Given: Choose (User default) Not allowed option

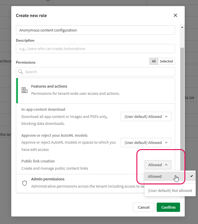Looking at the screenshot, I should point(170,190).
